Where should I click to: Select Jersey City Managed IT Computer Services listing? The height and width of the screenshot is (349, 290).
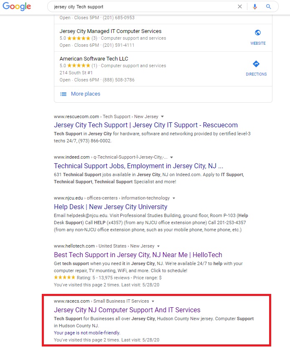pyautogui.click(x=110, y=31)
